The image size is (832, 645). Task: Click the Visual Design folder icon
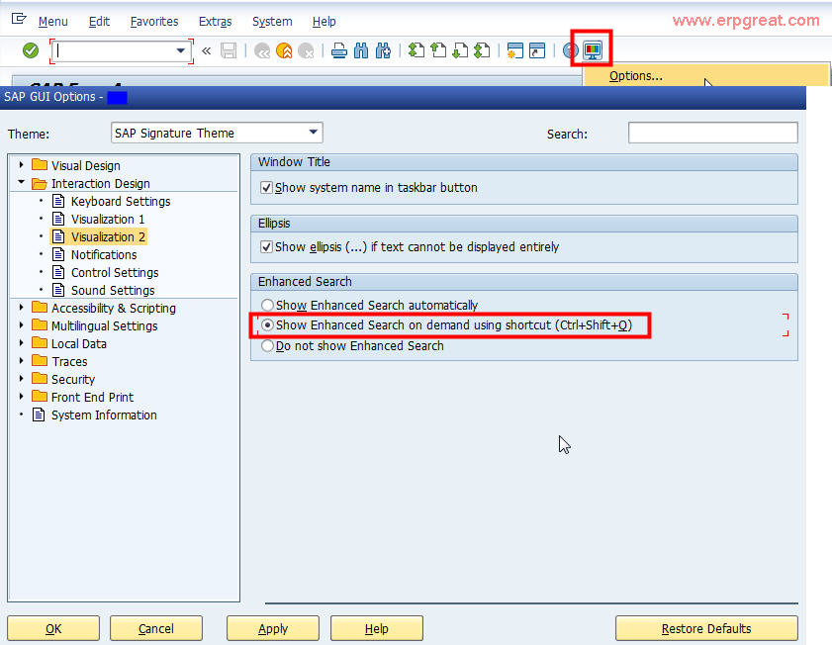tap(40, 165)
